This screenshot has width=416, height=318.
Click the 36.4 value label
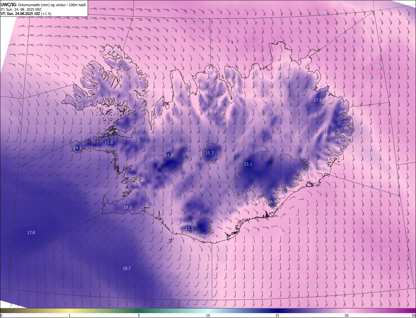click(x=198, y=18)
